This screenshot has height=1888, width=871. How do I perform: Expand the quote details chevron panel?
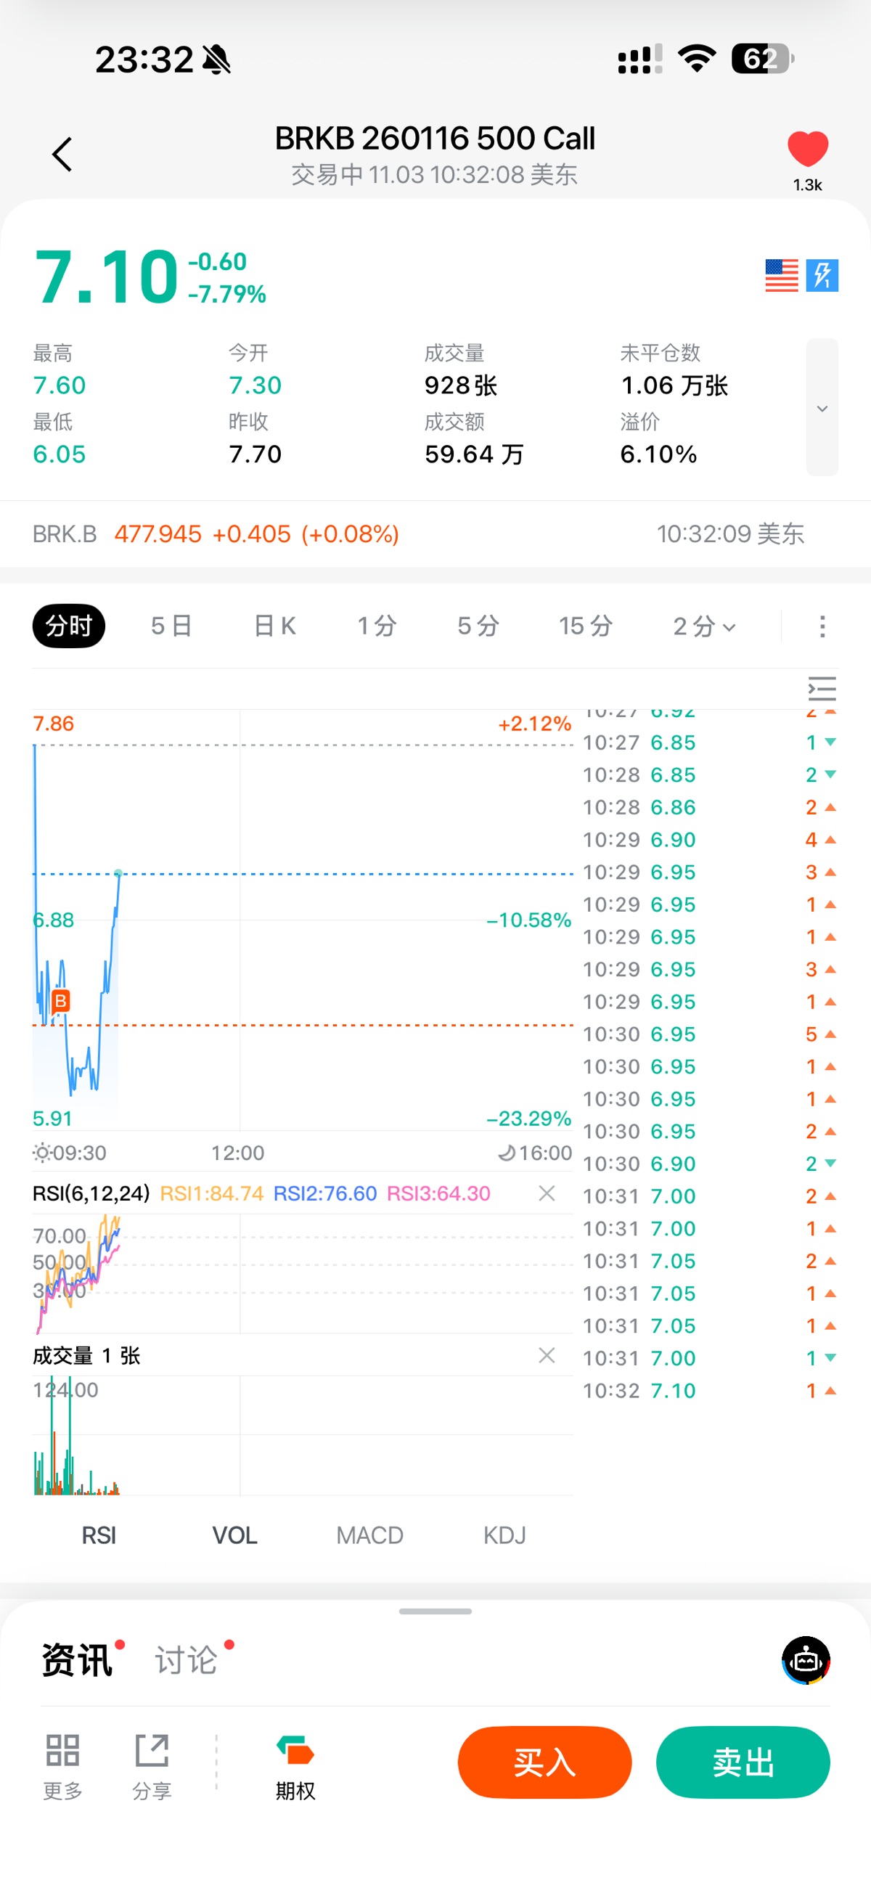tap(822, 407)
